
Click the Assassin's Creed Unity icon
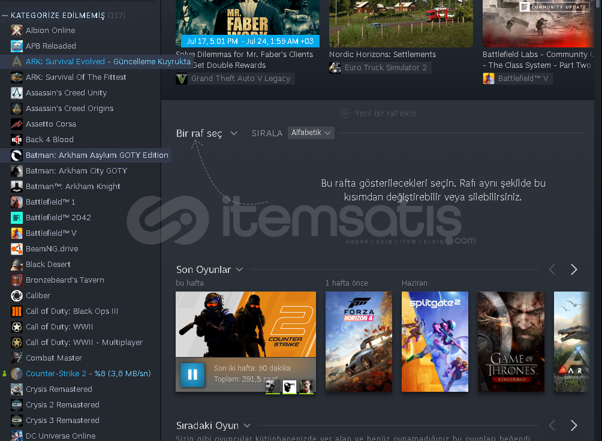tap(17, 93)
